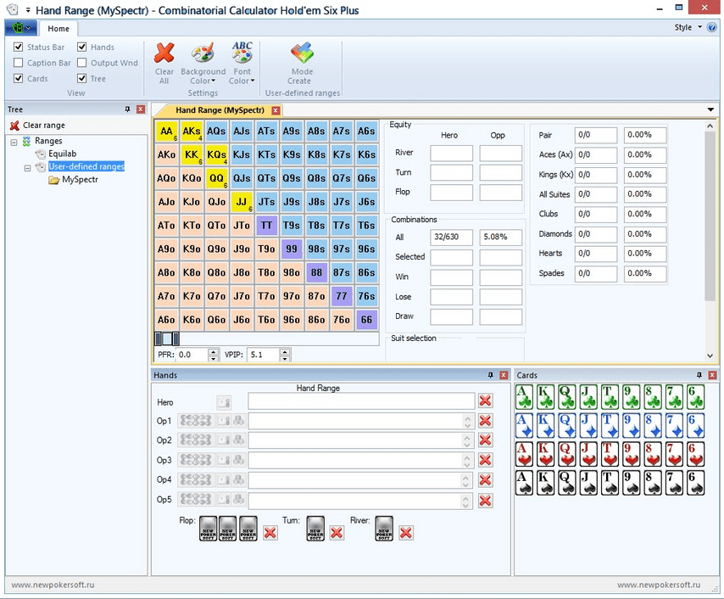Click the first Flop card slot
Image resolution: width=724 pixels, height=599 pixels.
[x=209, y=529]
